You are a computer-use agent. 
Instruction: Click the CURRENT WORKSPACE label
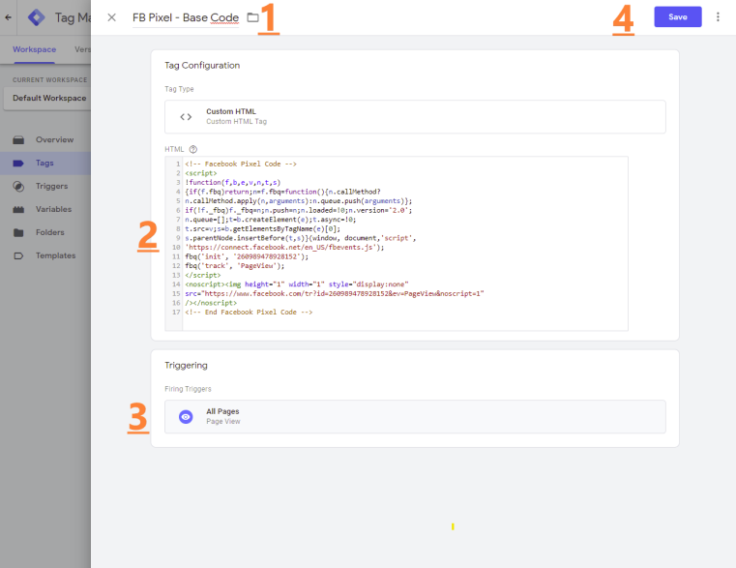click(49, 80)
